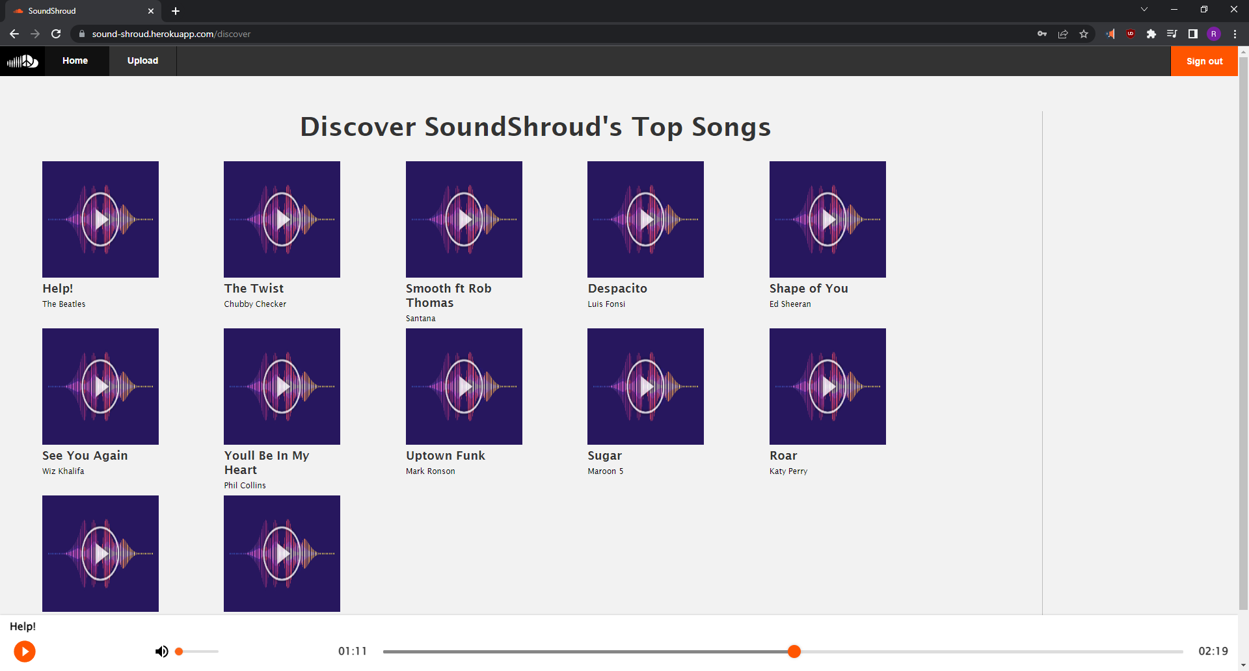The image size is (1249, 671).
Task: Play the song Help! by The Beatles
Action: (100, 219)
